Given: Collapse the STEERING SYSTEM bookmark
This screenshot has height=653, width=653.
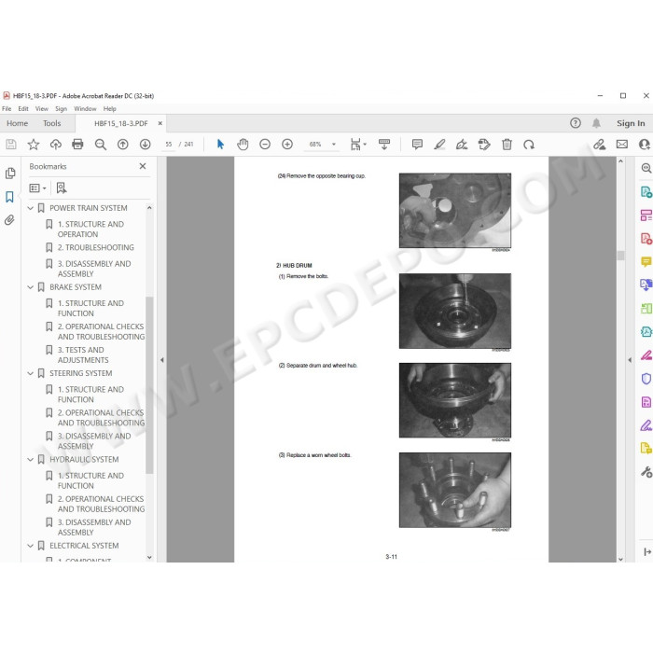Looking at the screenshot, I should (x=31, y=373).
